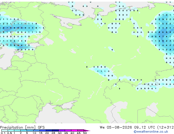This screenshot has height=134, width=174.
Task: Click the "GFS" model label
Action: pos(41,127)
